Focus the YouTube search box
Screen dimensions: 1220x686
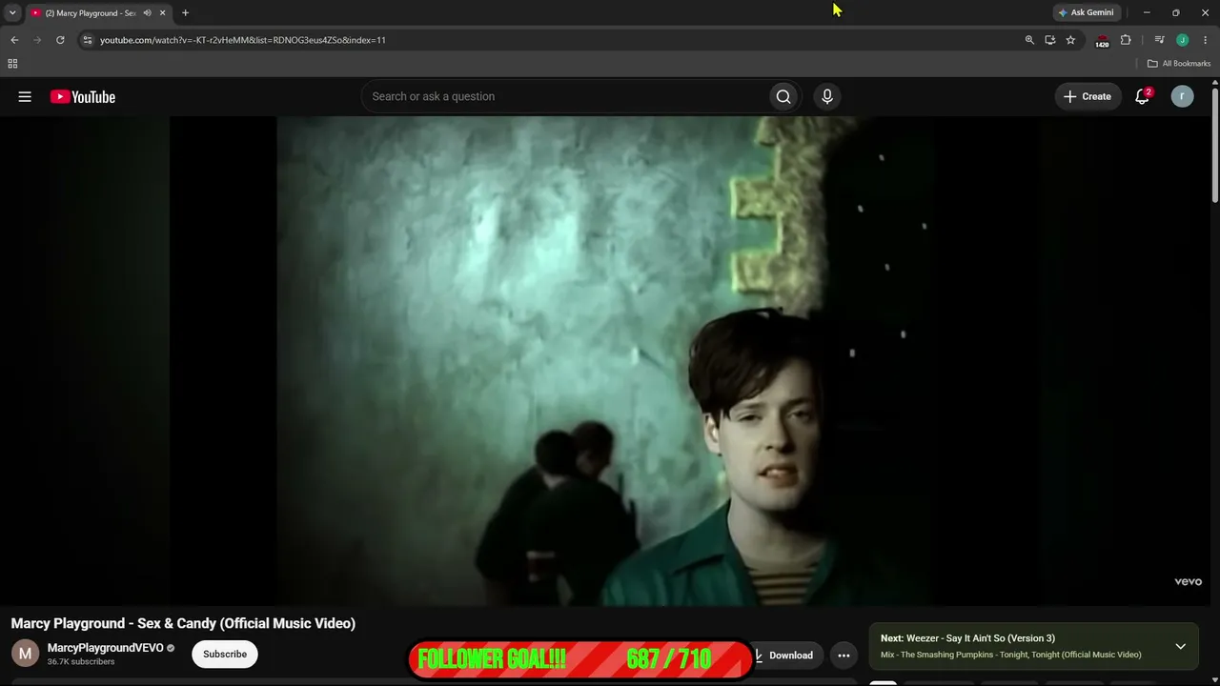(564, 96)
